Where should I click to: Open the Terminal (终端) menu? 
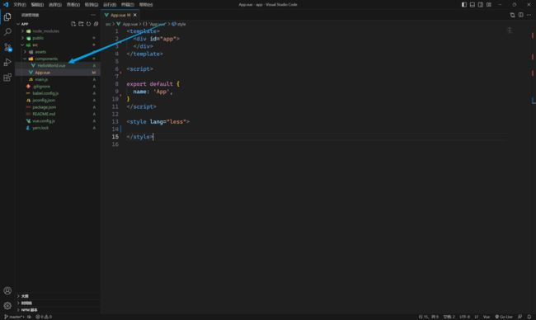click(x=128, y=4)
